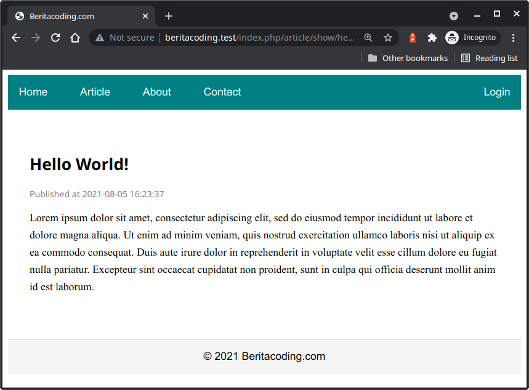Screen dimensions: 529x390
Task: Open the Article menu item
Action: coord(95,92)
